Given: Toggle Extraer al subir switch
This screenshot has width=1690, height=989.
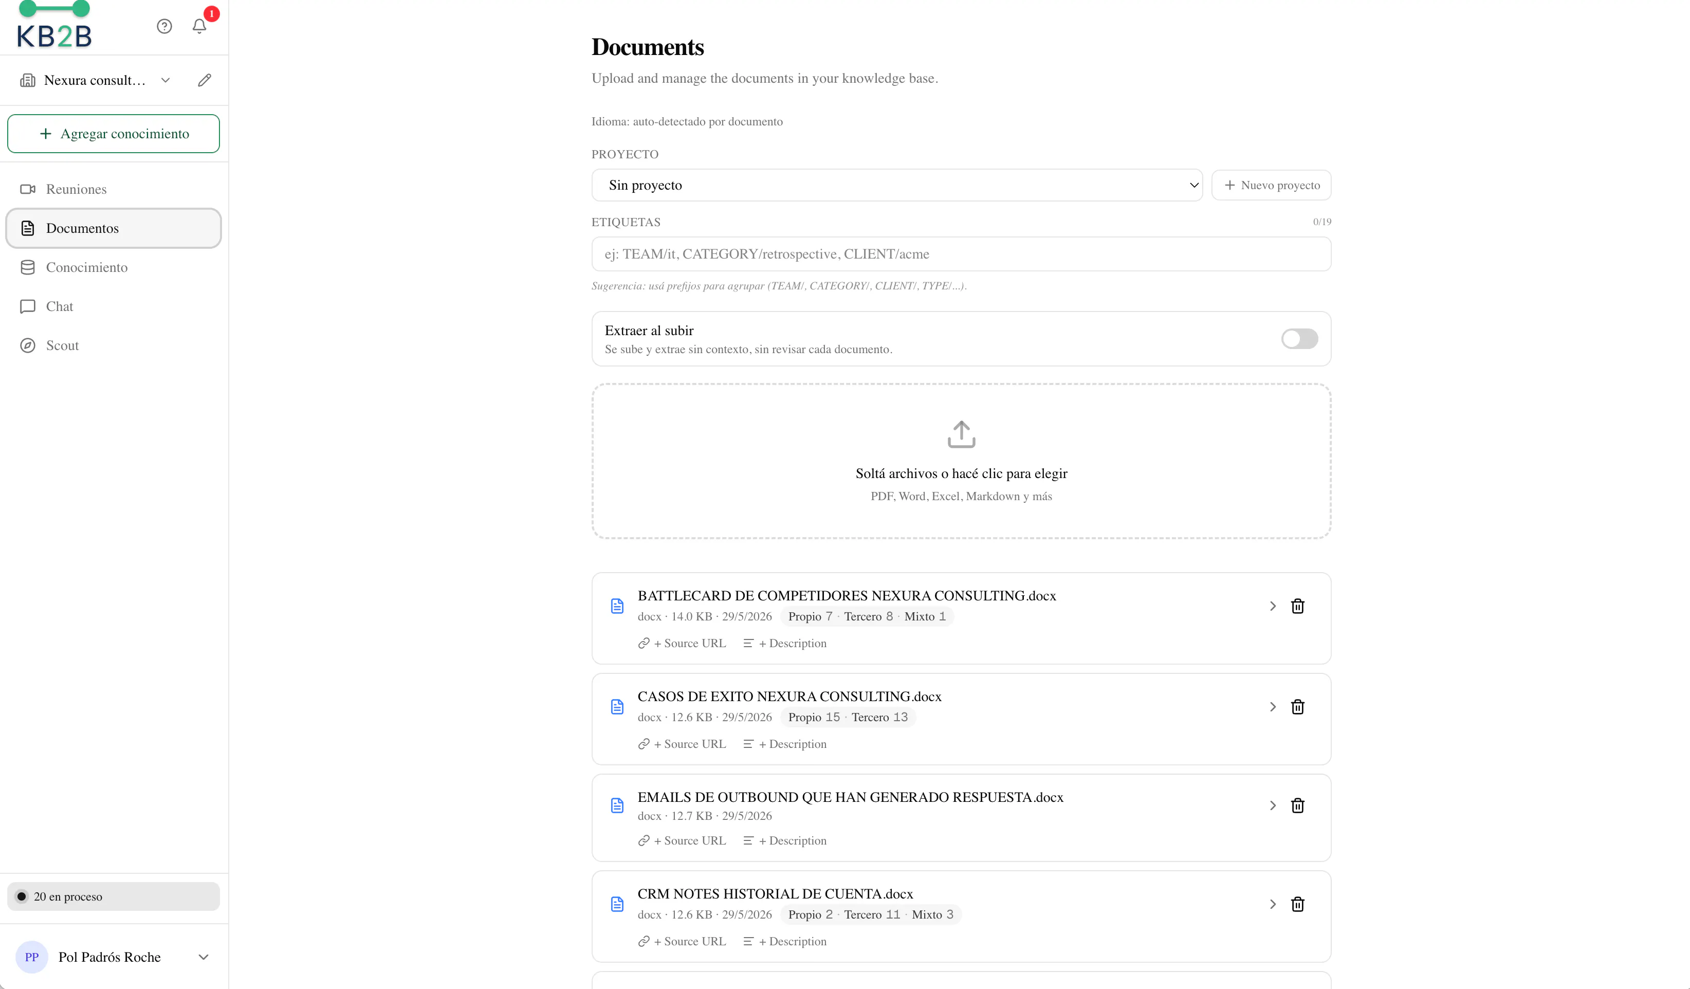Looking at the screenshot, I should pyautogui.click(x=1299, y=339).
